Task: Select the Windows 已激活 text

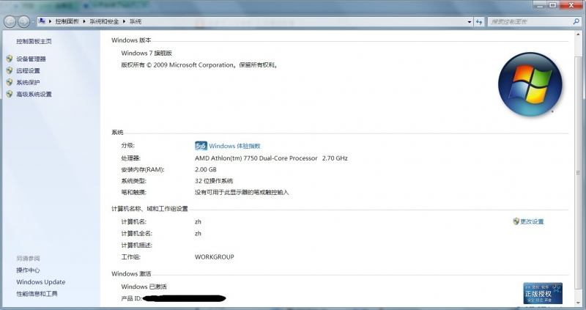Action: click(x=144, y=287)
